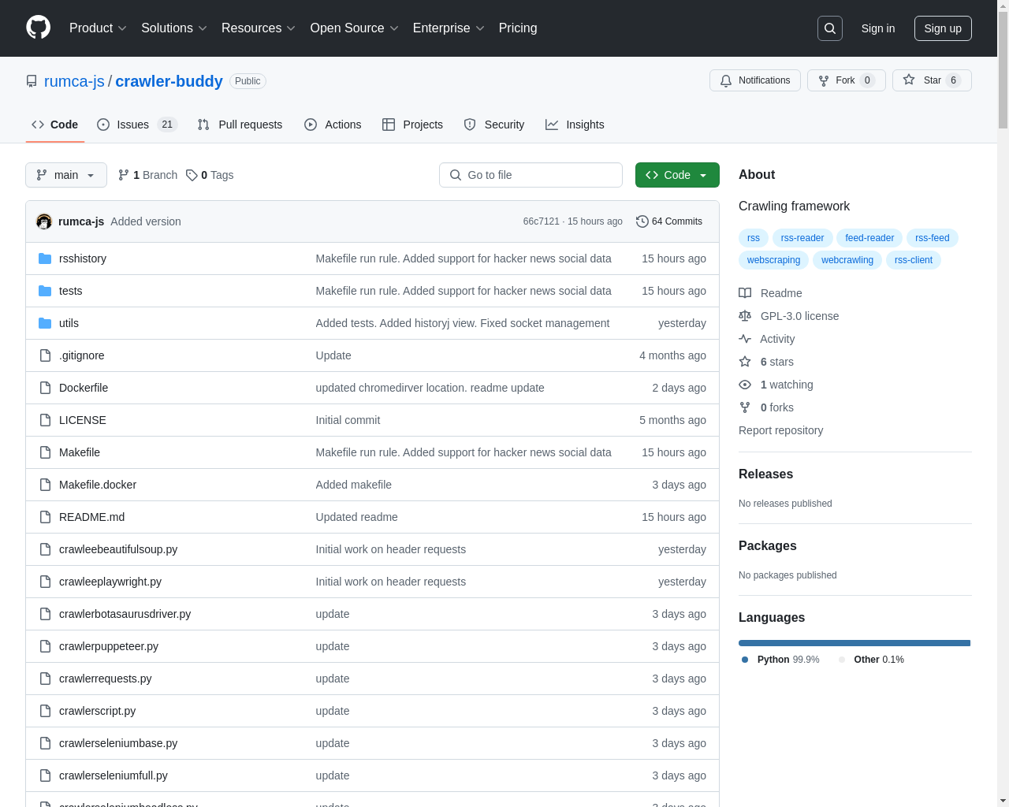Open the search magnifier button
1009x807 pixels.
(830, 28)
